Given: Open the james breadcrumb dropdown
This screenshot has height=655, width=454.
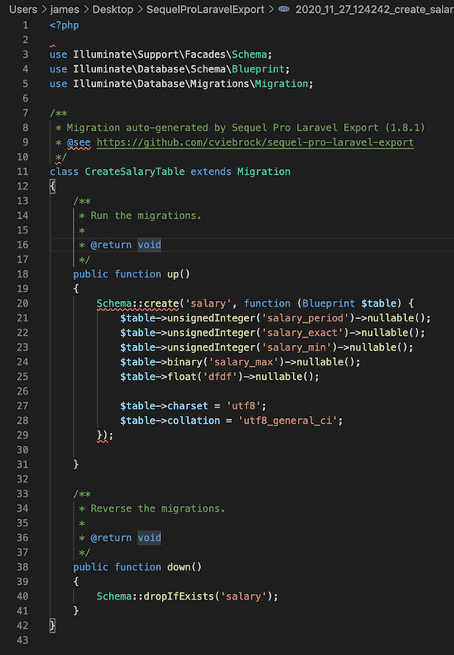Looking at the screenshot, I should (64, 9).
